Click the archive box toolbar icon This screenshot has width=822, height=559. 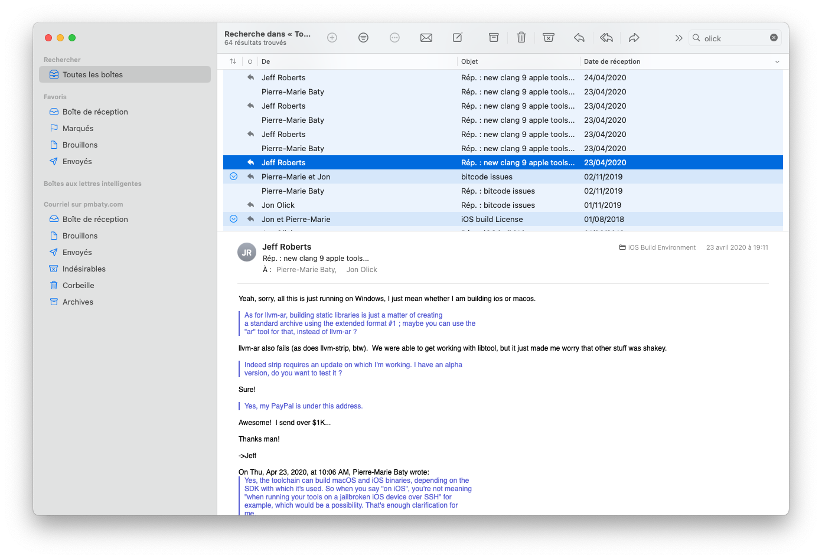click(x=494, y=38)
